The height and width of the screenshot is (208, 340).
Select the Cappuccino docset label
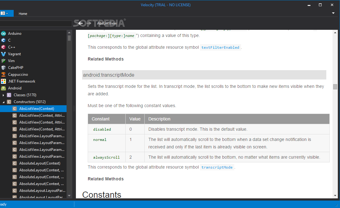click(x=18, y=75)
